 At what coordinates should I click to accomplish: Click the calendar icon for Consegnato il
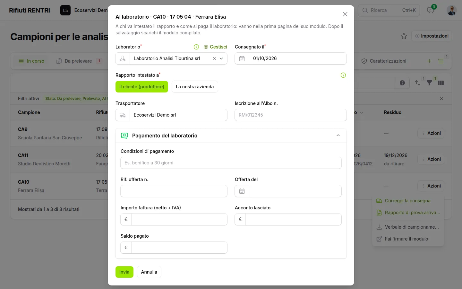[242, 58]
